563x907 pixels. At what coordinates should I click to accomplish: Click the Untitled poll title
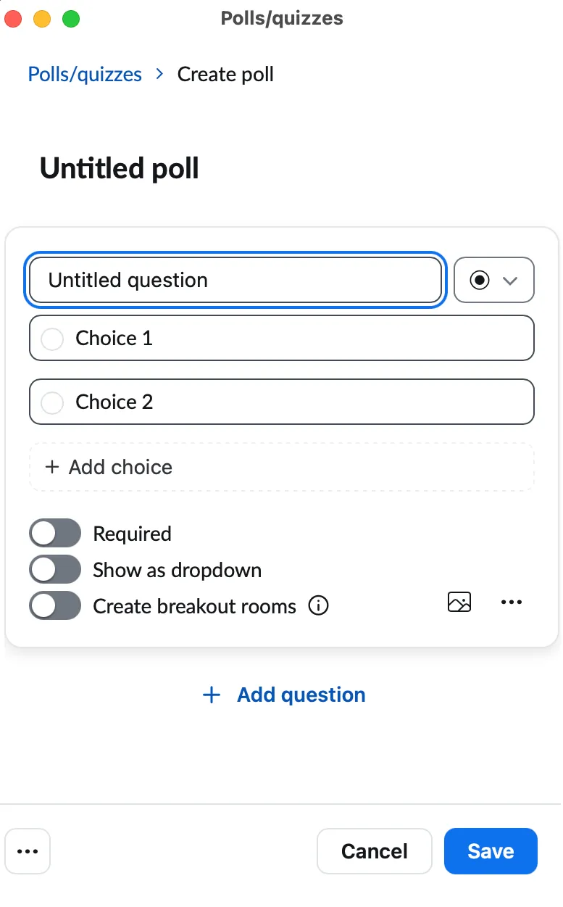[x=119, y=168]
